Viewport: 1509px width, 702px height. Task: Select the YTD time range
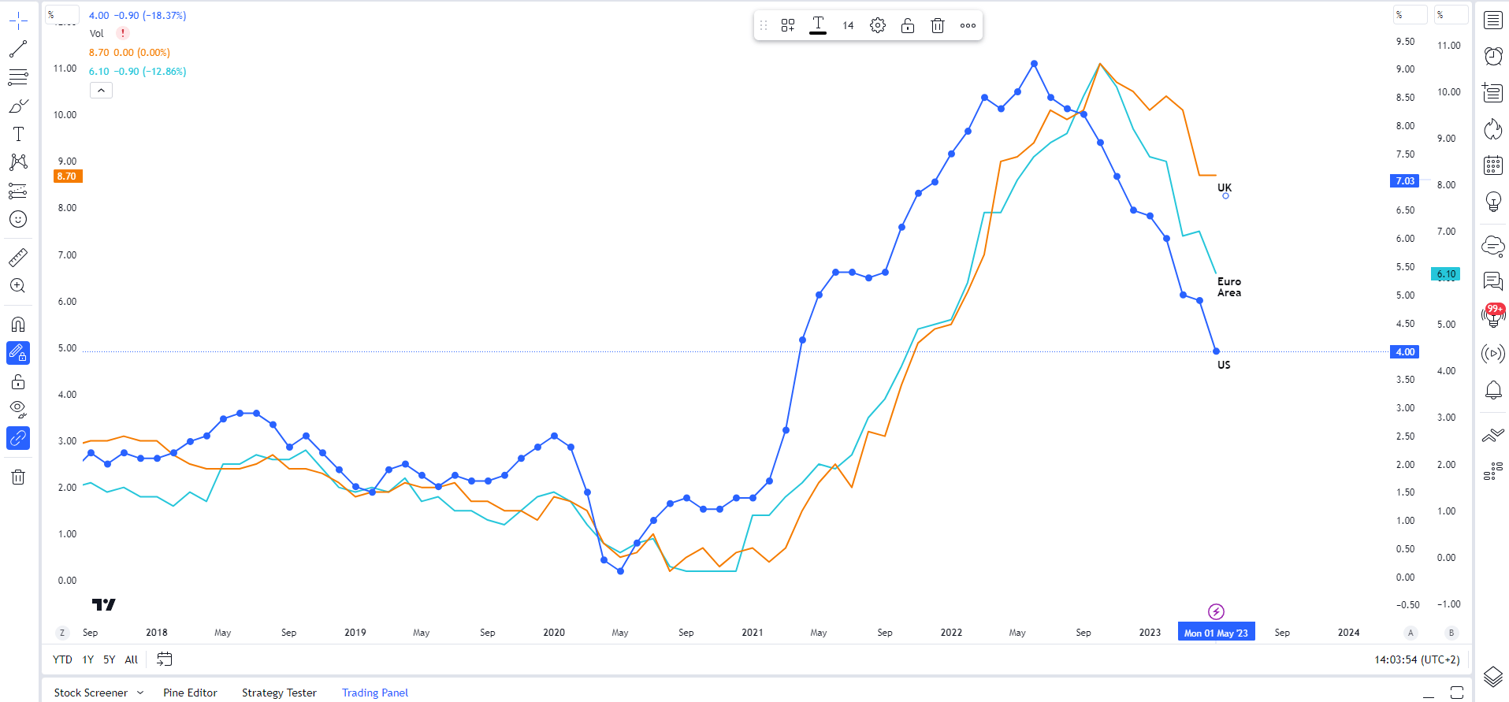[62, 659]
